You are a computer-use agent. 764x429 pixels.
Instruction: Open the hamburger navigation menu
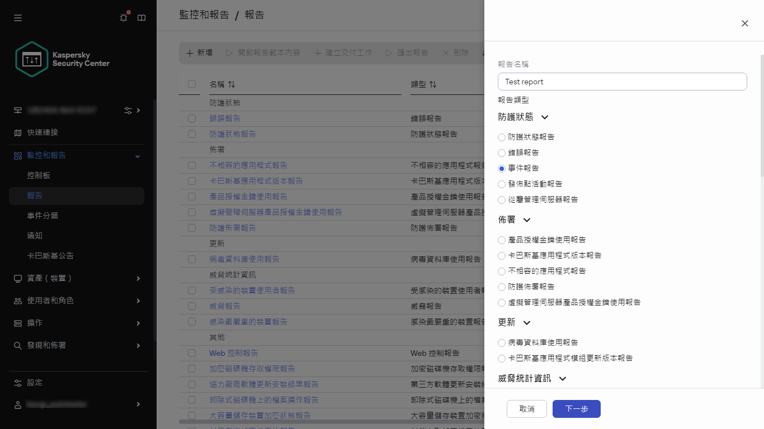[x=17, y=17]
